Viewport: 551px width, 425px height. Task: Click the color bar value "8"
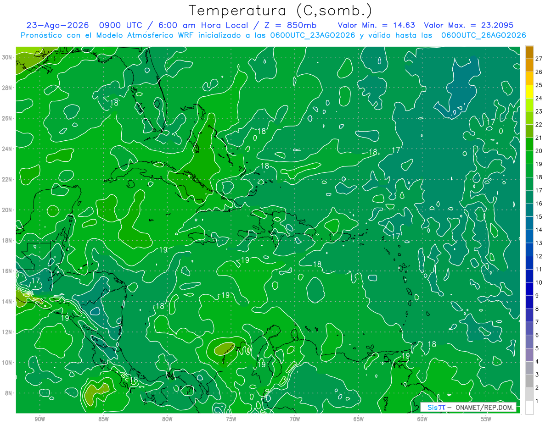click(537, 309)
